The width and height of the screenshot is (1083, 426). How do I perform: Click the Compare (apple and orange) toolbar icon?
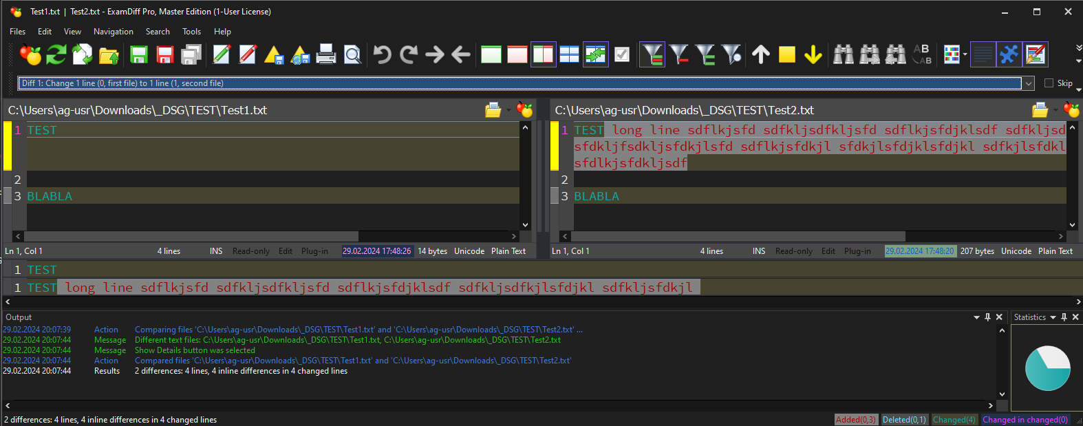pyautogui.click(x=30, y=54)
